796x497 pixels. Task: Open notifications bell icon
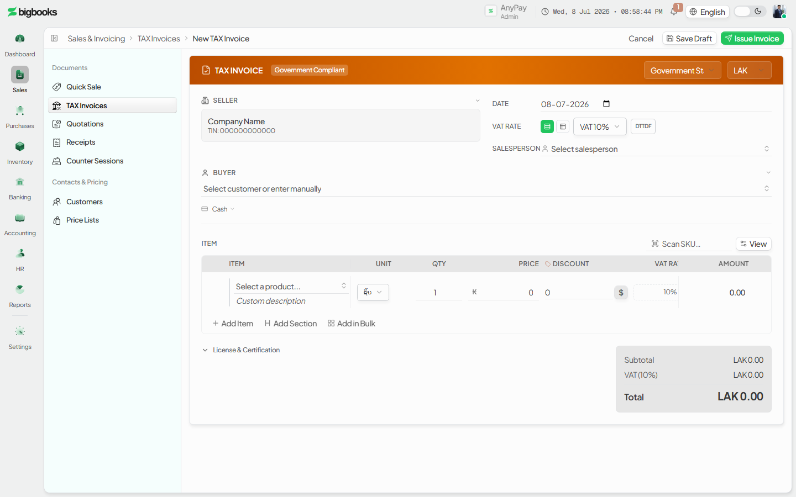674,11
